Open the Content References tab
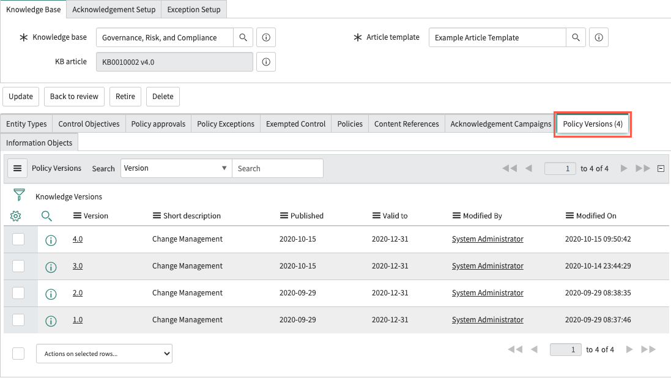 [407, 124]
